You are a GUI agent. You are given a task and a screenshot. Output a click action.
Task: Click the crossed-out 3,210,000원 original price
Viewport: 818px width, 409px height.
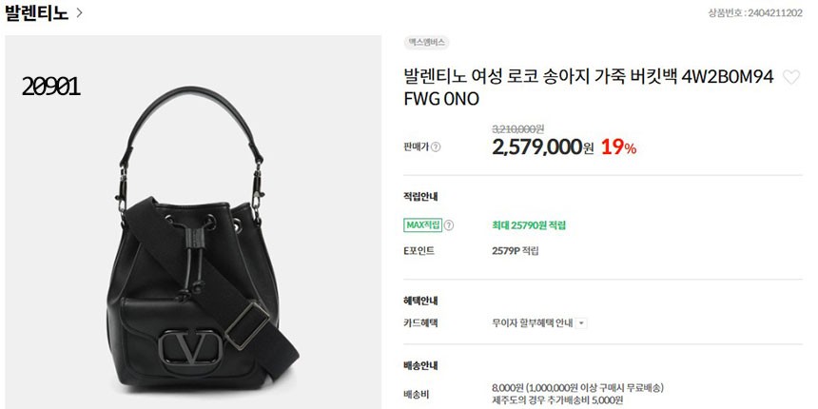[518, 128]
